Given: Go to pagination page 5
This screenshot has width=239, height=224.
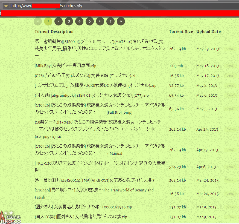Looking at the screenshot, I should click(x=90, y=21).
